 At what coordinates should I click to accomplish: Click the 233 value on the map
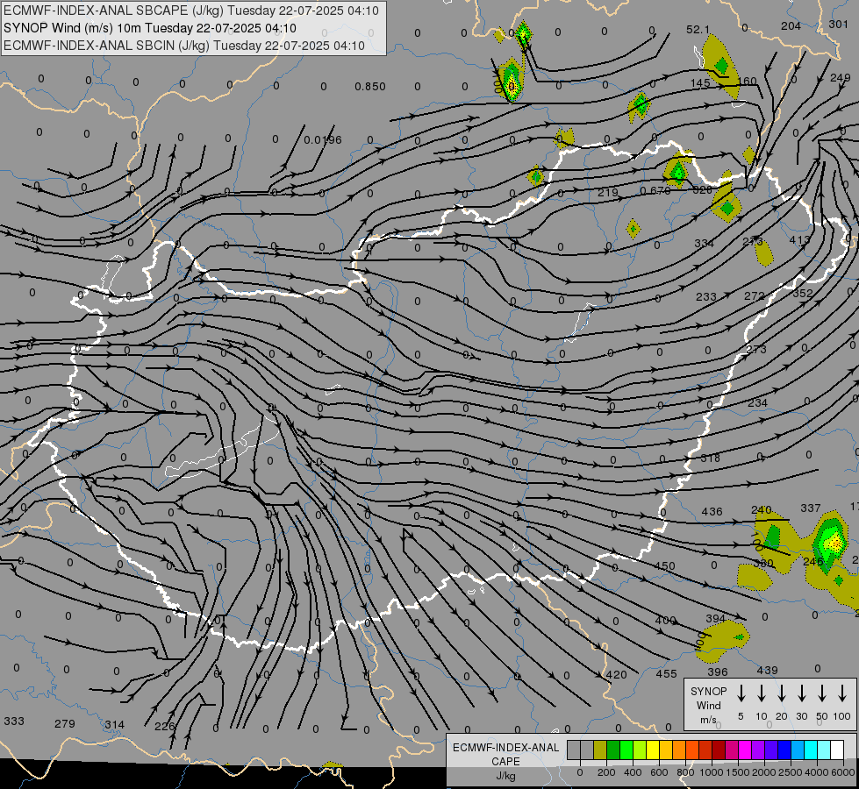pos(706,297)
